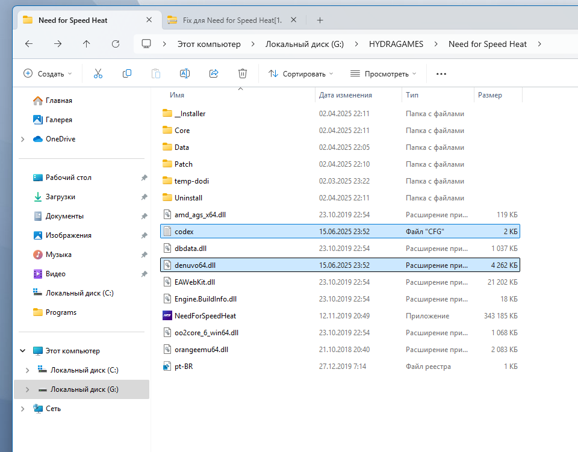Select the orangeemu64.dll file
This screenshot has height=452, width=578.
pos(340,350)
